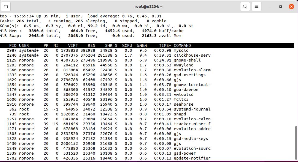
Task: Select the clickhouse-serv process name
Action: 192,55
